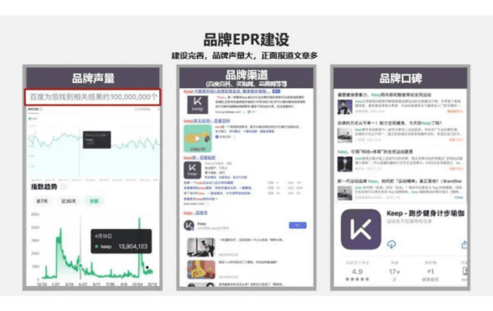
Task: Click the 4.9 app rating
Action: tap(357, 271)
